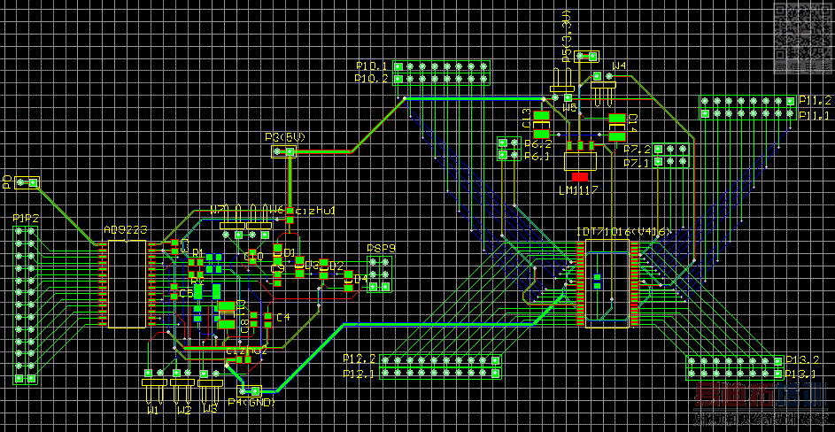Click the W1 jumper component
Screen dimensions: 835x432
(154, 386)
